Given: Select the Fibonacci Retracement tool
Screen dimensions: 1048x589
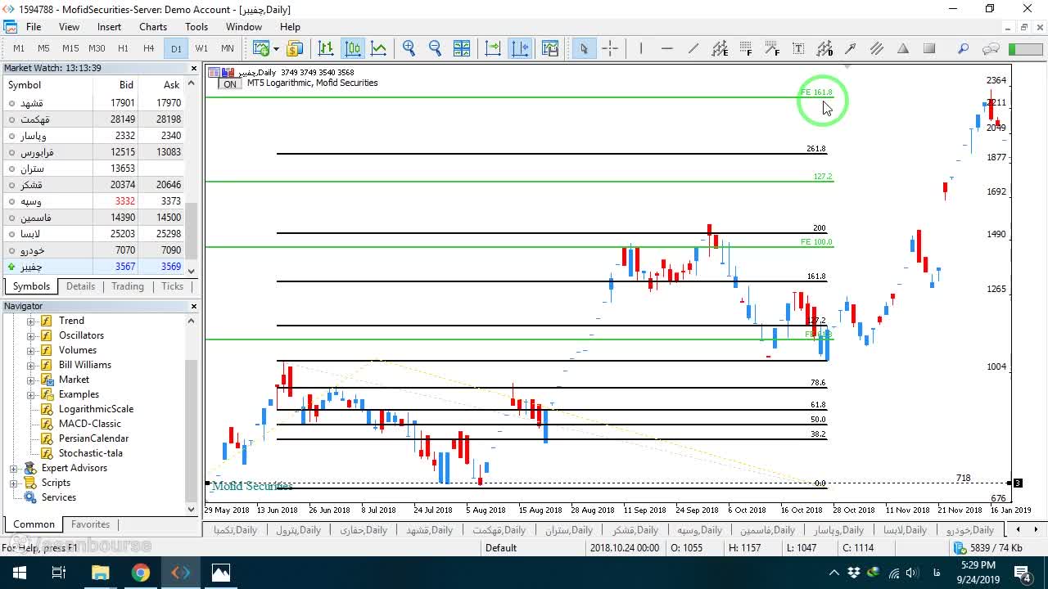Looking at the screenshot, I should [x=746, y=48].
